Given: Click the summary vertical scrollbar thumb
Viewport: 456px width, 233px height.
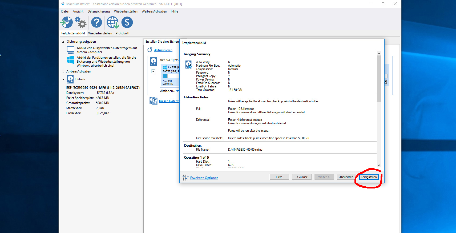Looking at the screenshot, I should [379, 79].
